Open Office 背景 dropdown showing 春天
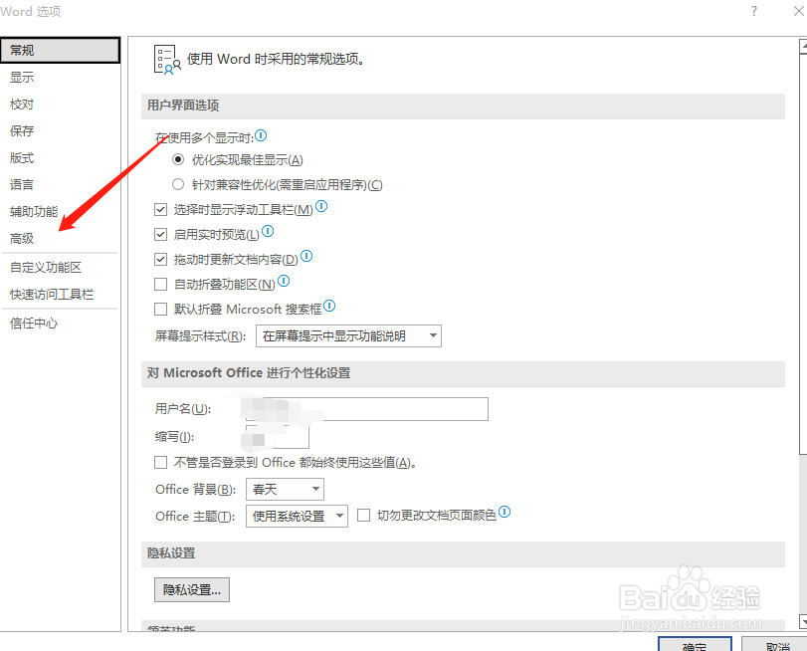Viewport: 807px width, 651px height. coord(285,490)
